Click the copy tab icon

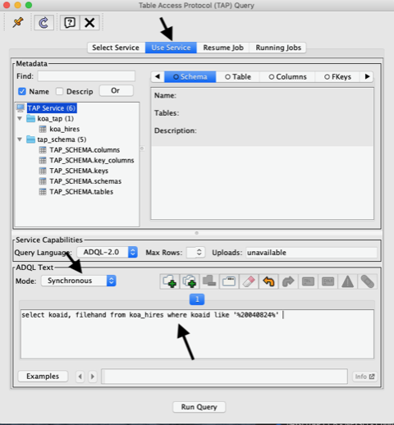pos(190,281)
